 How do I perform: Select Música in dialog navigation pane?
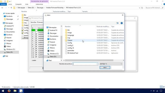52,48
